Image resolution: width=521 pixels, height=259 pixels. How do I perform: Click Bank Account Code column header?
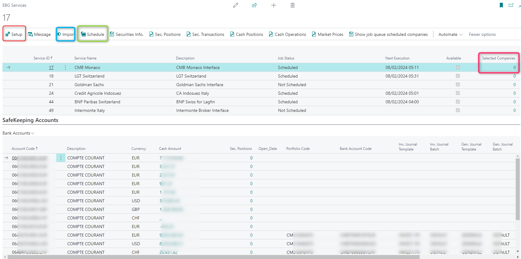coord(355,149)
